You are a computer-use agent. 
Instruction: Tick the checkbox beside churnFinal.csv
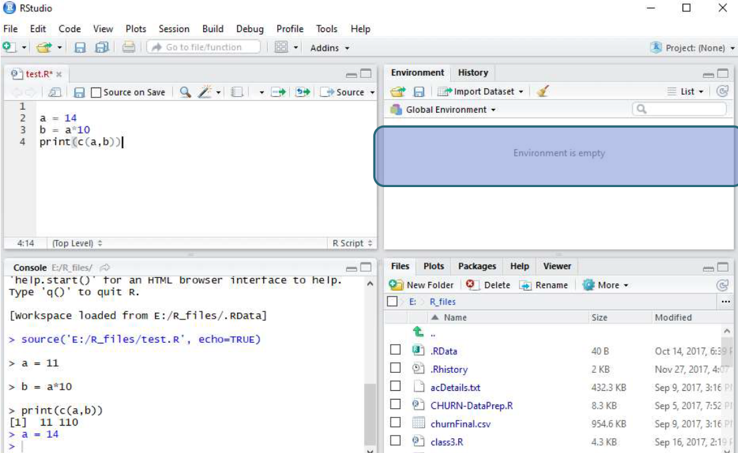tap(395, 423)
